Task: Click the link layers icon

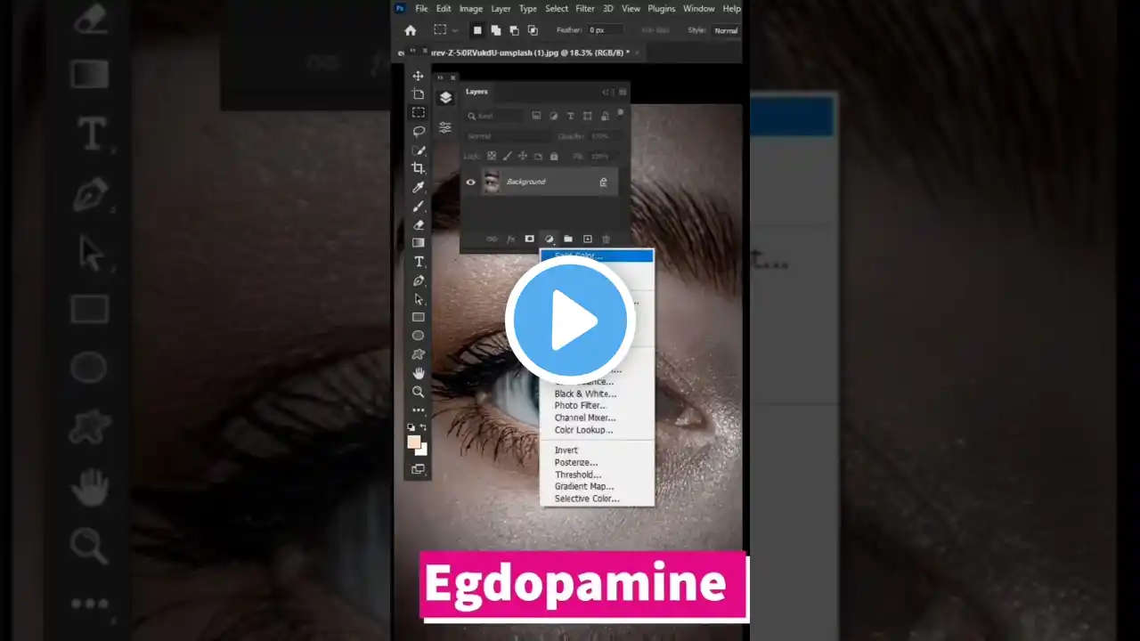Action: pos(492,239)
